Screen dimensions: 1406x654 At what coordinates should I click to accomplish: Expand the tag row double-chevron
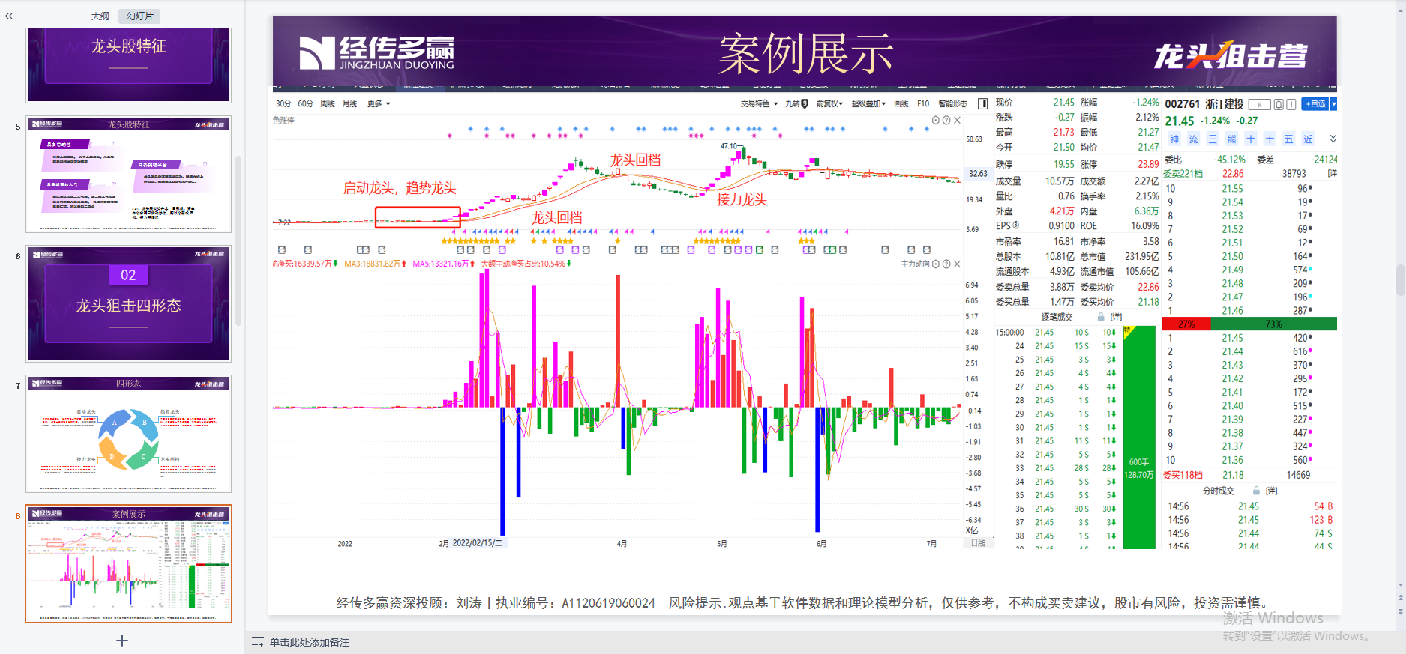(1333, 139)
